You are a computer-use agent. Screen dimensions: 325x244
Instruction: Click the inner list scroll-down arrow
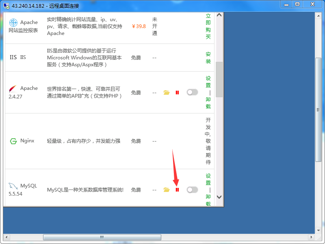pyautogui.click(x=219, y=197)
